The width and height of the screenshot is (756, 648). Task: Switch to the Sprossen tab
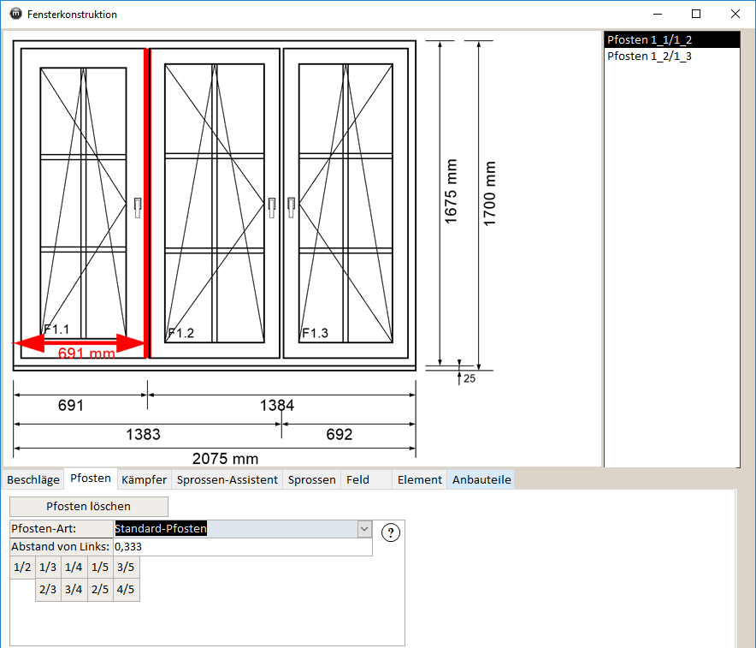click(311, 479)
